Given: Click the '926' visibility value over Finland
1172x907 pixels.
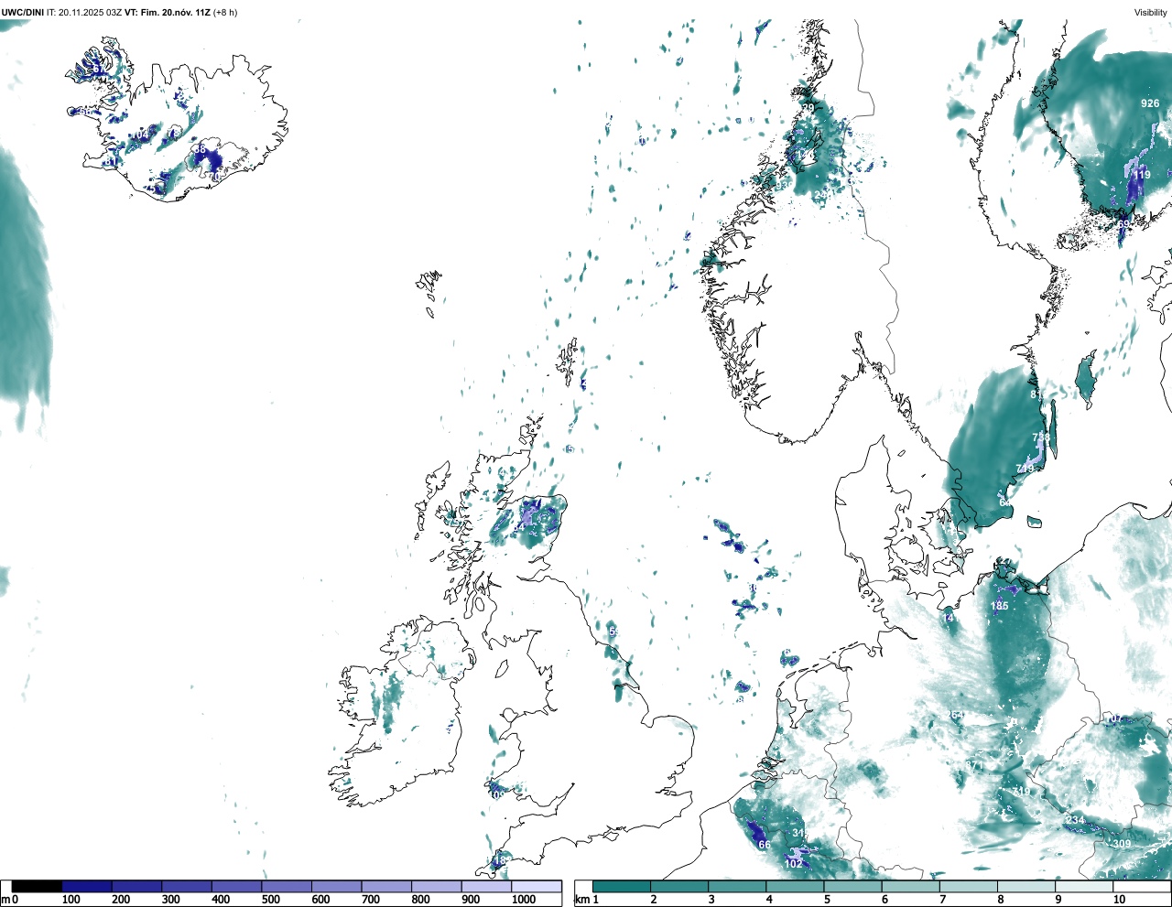Looking at the screenshot, I should point(1150,103).
